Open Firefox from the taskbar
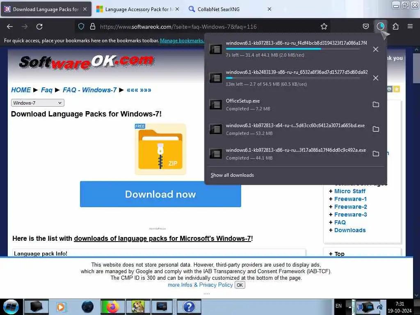The image size is (420, 315). tap(113, 307)
